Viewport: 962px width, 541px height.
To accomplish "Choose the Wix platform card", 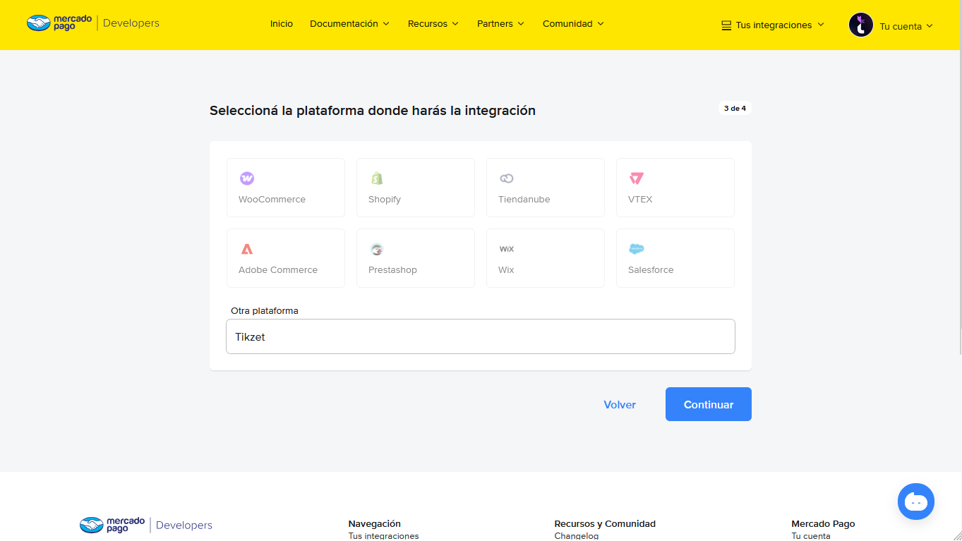I will click(x=546, y=258).
